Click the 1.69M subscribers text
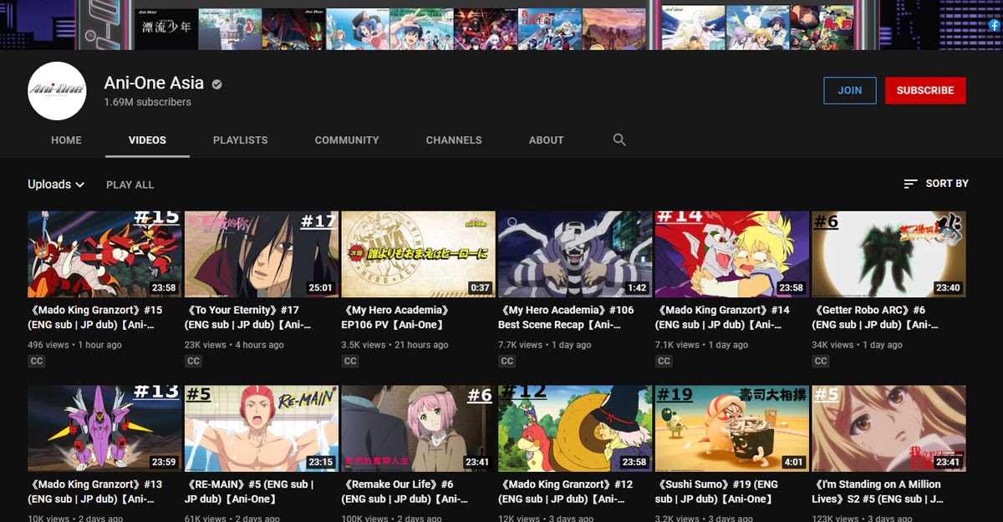 pyautogui.click(x=148, y=102)
